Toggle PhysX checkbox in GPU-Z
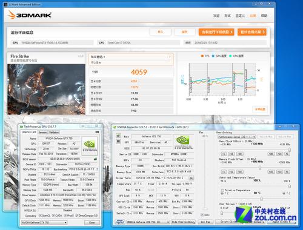Viewport: 303px width, 230px height. 65,215
